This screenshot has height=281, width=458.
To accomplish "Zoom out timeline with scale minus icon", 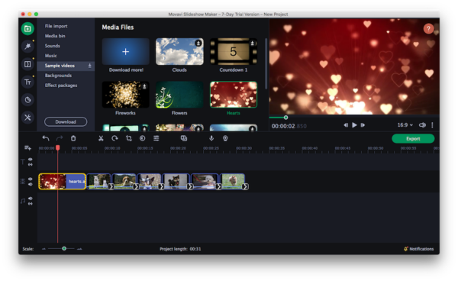I will coord(44,249).
